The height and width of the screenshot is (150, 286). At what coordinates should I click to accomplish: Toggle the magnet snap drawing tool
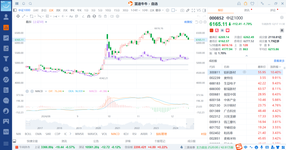click(89, 16)
